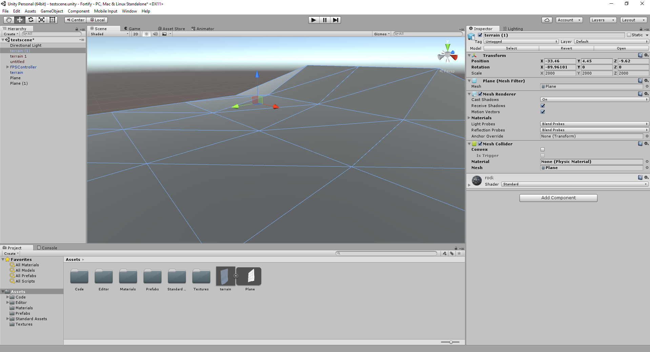Open Light Probes dropdown
Viewport: 650px width, 352px height.
pos(594,124)
